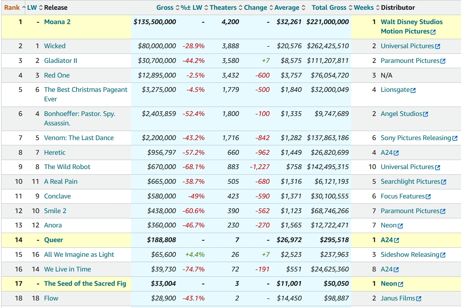Screen dimensions: 463x308
Task: Open Focus Features distributor link
Action: [403, 196]
